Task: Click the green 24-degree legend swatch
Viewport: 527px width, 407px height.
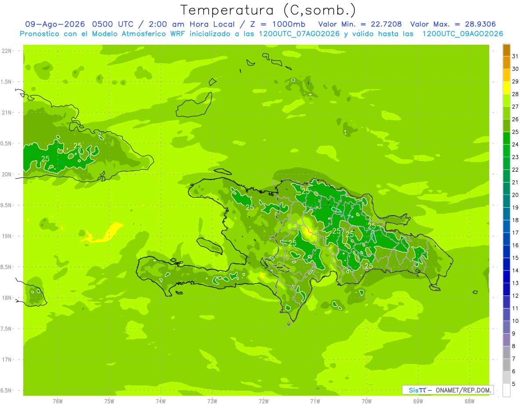Action: [x=506, y=139]
